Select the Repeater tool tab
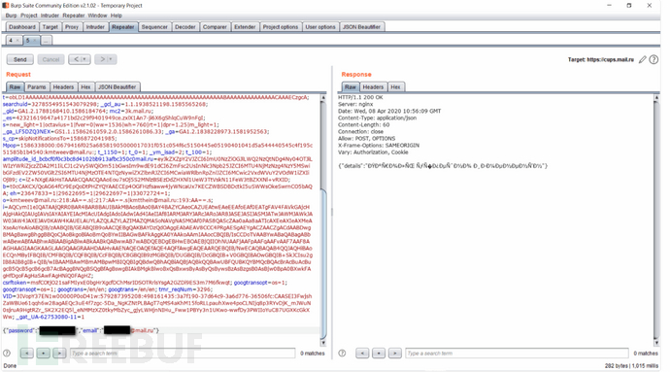Screen dimensions: 670x372 123,27
